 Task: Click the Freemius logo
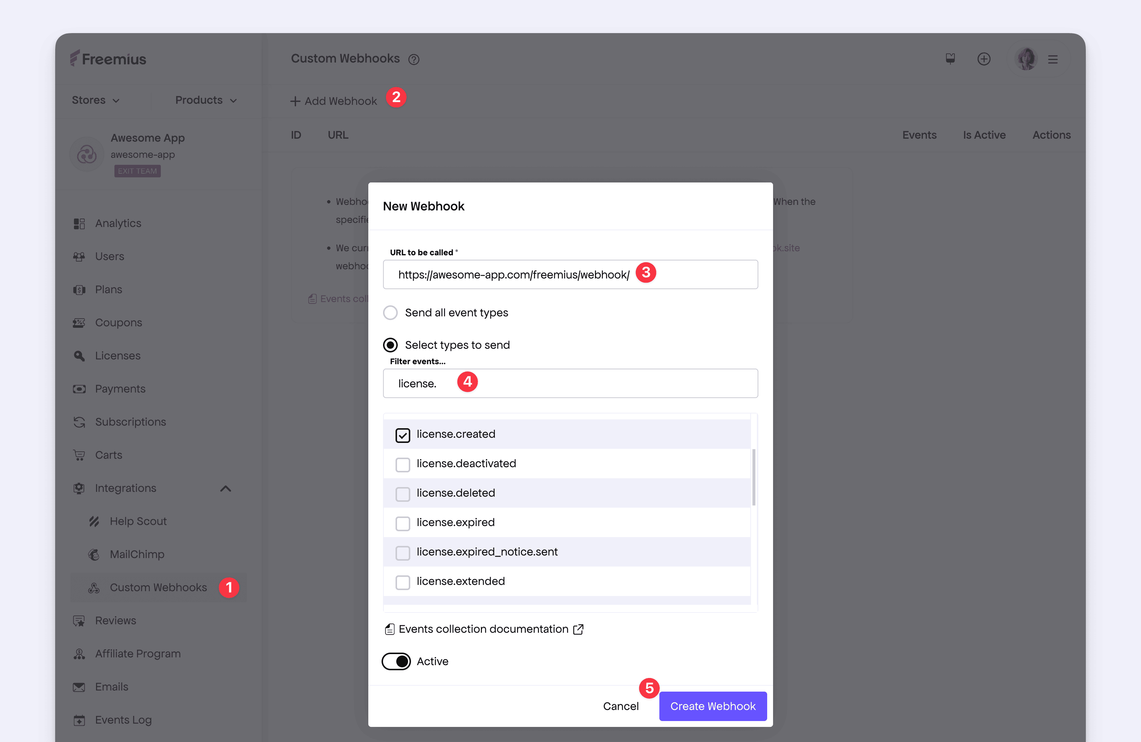(x=108, y=58)
